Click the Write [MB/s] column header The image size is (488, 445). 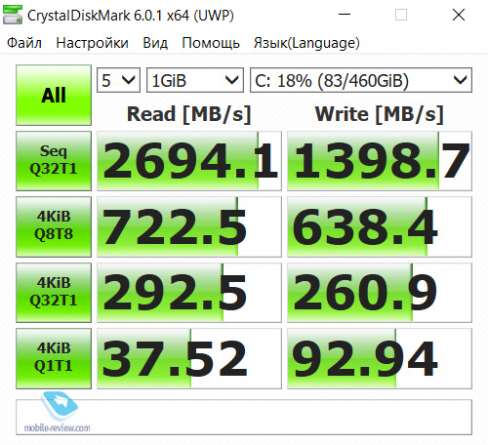pyautogui.click(x=380, y=114)
